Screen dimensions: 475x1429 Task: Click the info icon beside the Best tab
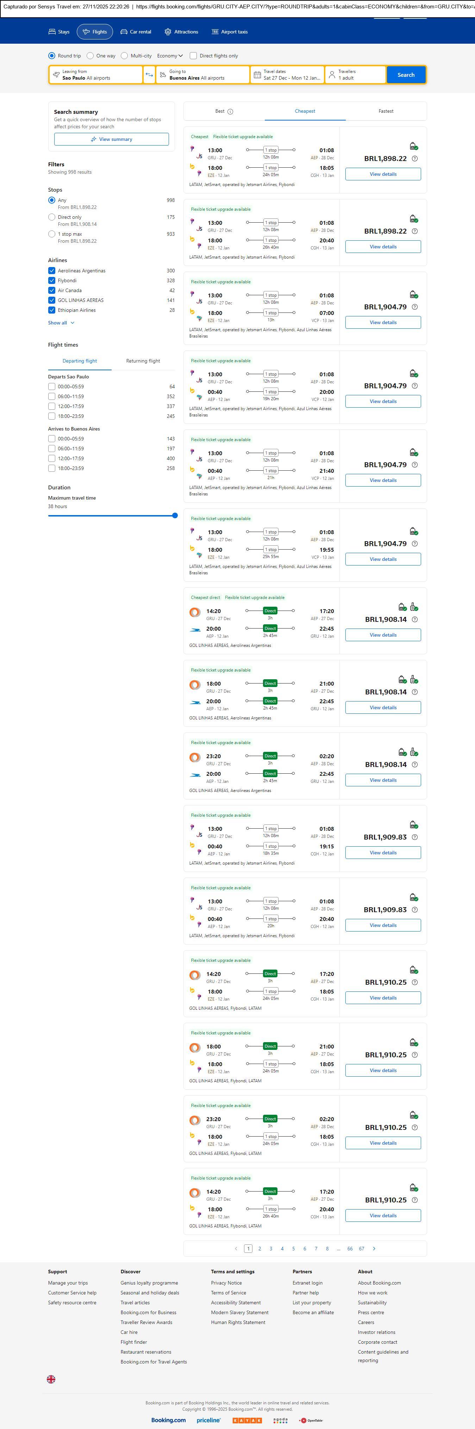tap(231, 111)
